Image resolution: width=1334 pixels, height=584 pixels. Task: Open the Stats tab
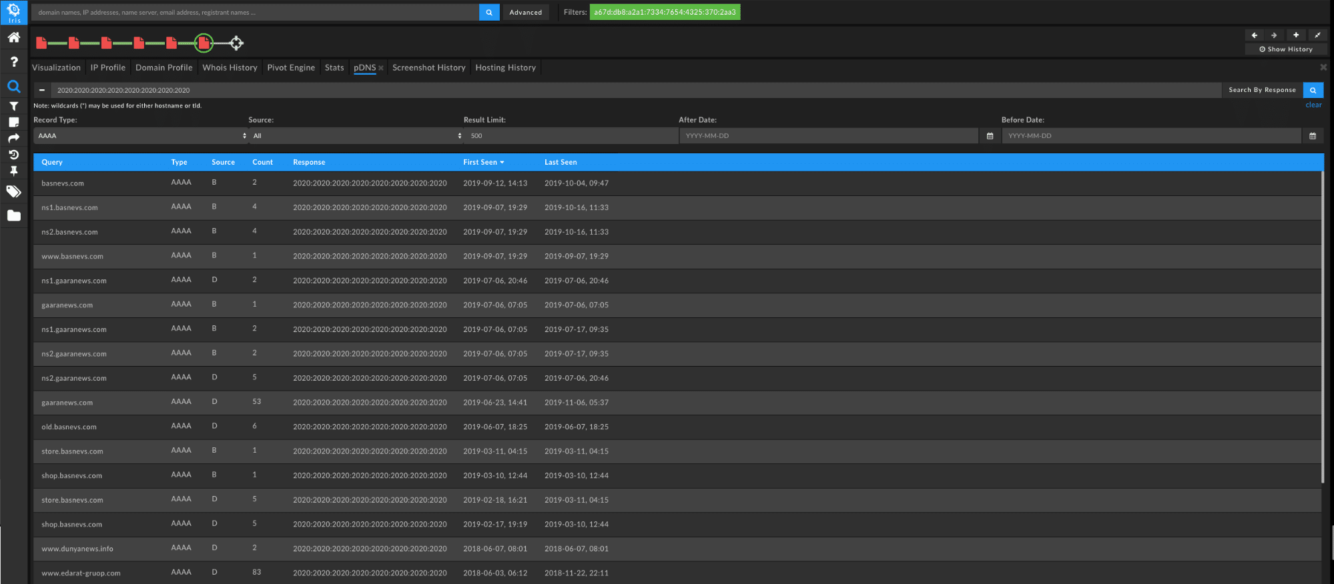(x=334, y=67)
